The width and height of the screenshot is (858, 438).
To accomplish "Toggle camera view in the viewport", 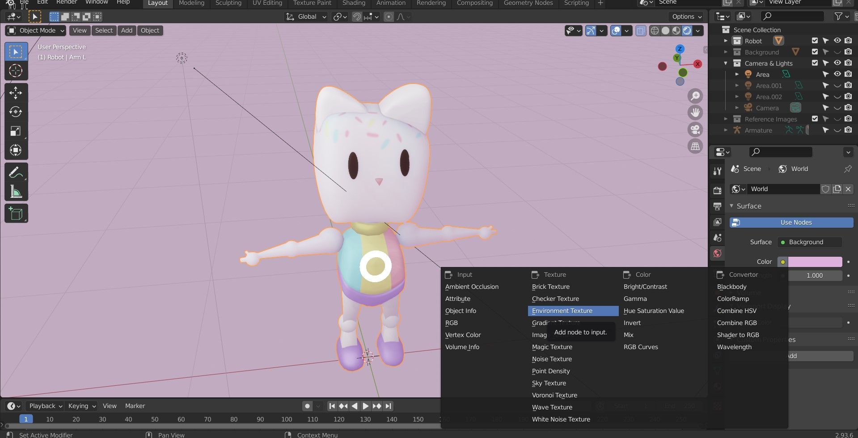I will (695, 129).
